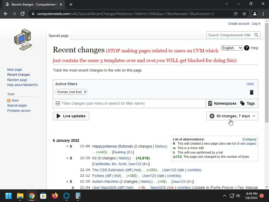Click the site lock icon
This screenshot has width=269, height=202.
[x=33, y=14]
